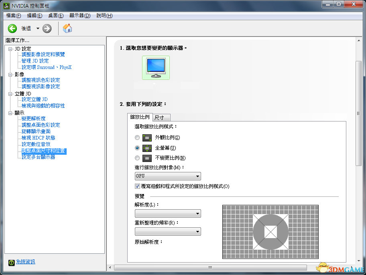Select the 不變更比例(N) radio button
Image resolution: width=366 pixels, height=275 pixels.
point(137,158)
